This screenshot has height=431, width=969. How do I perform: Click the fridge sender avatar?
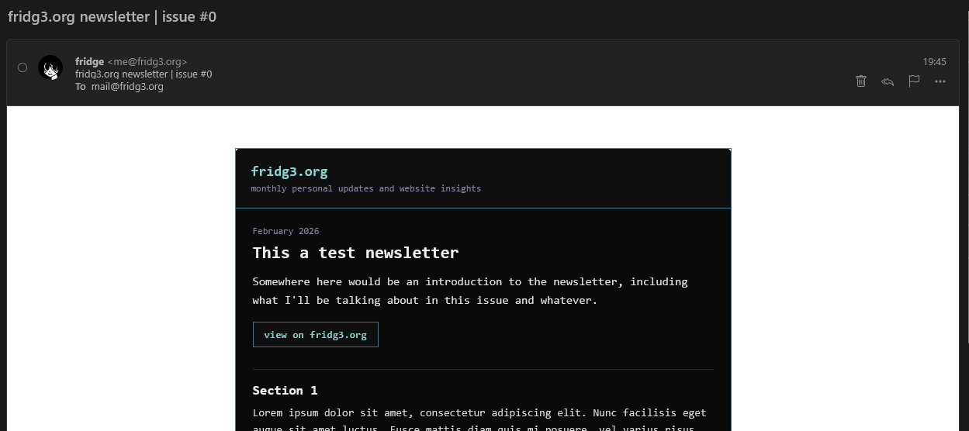pyautogui.click(x=50, y=67)
